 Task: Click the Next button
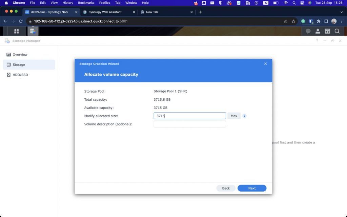(x=252, y=188)
